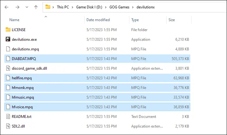Select the hfmonk.mpq file name
Image resolution: width=227 pixels, height=135 pixels.
23,88
